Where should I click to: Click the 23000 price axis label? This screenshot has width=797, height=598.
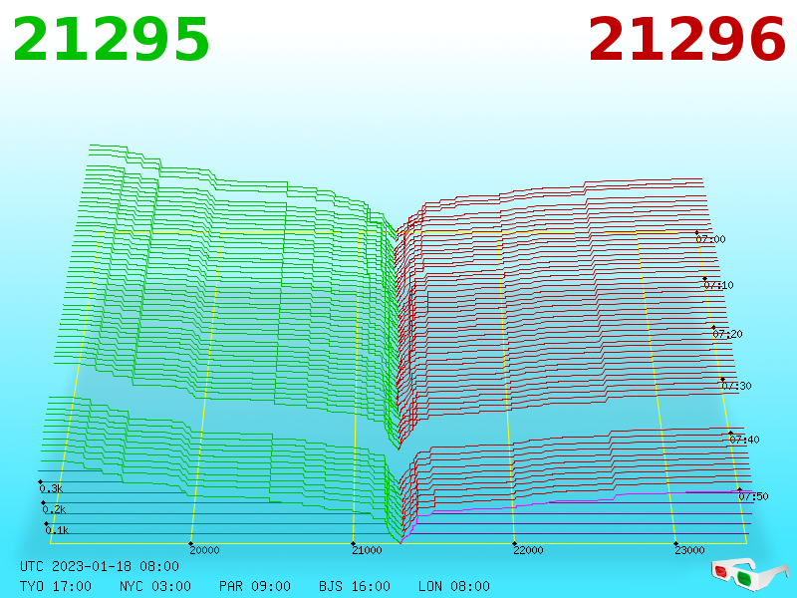689,550
